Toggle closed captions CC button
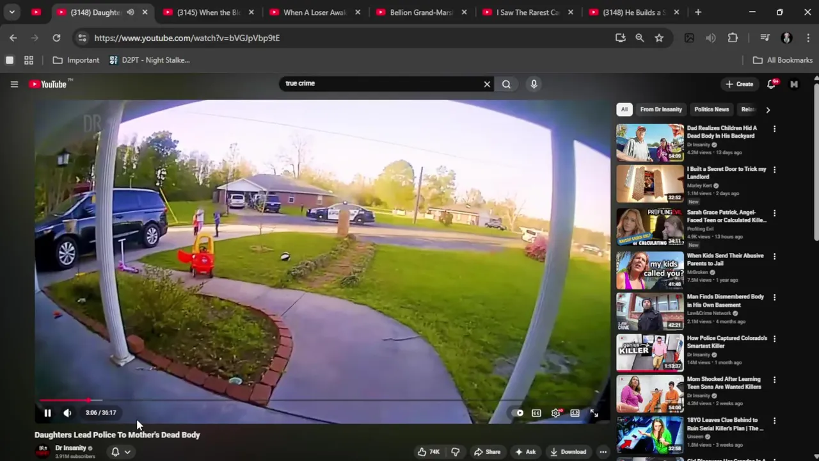The height and width of the screenshot is (461, 819). (x=536, y=413)
